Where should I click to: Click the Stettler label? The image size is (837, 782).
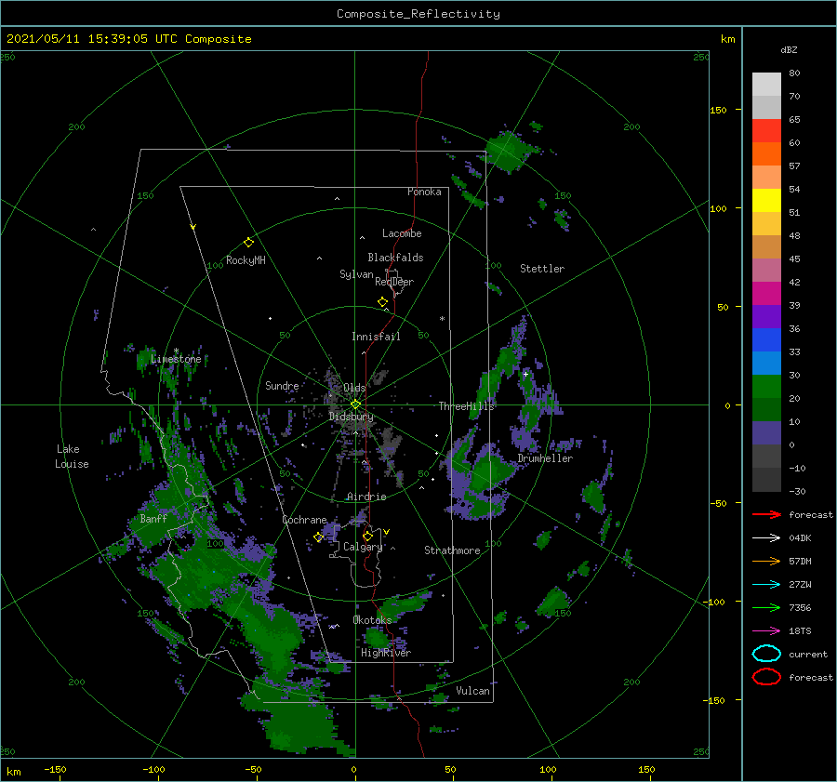tap(542, 269)
